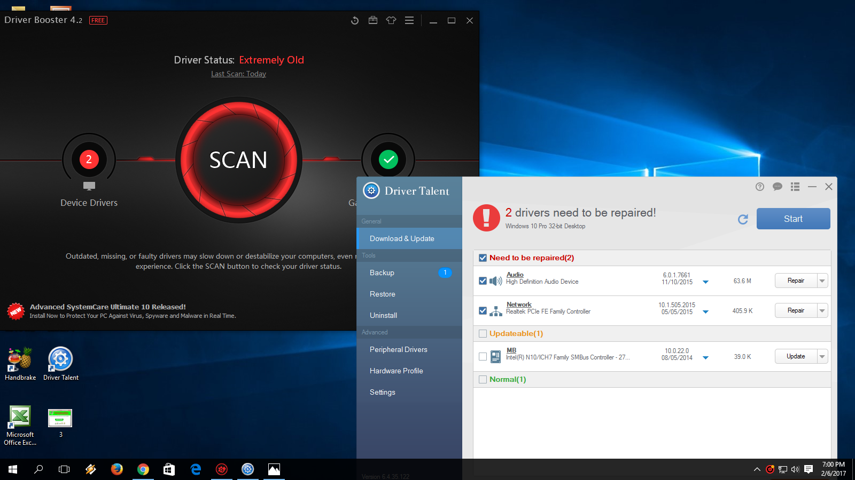The width and height of the screenshot is (855, 480).
Task: Click the blue badge 1 next to Backup
Action: pyautogui.click(x=445, y=273)
